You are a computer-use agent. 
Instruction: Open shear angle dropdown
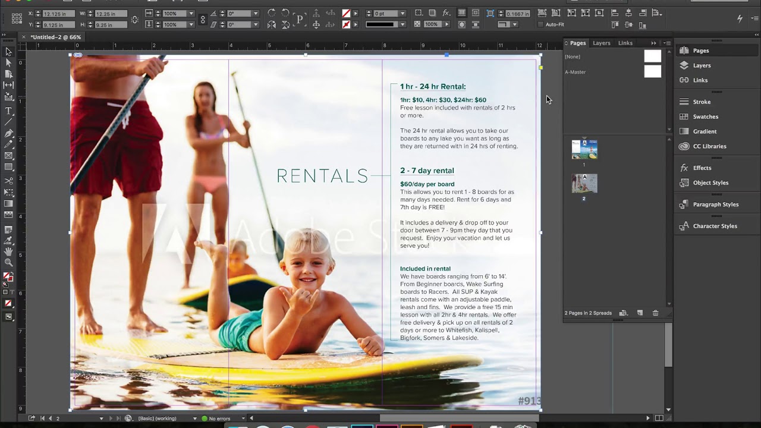[x=256, y=24]
